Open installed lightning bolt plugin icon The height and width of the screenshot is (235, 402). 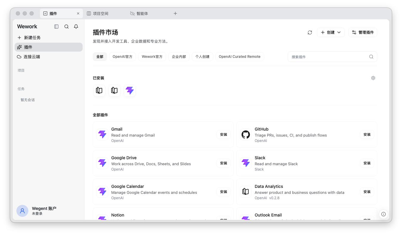(130, 90)
